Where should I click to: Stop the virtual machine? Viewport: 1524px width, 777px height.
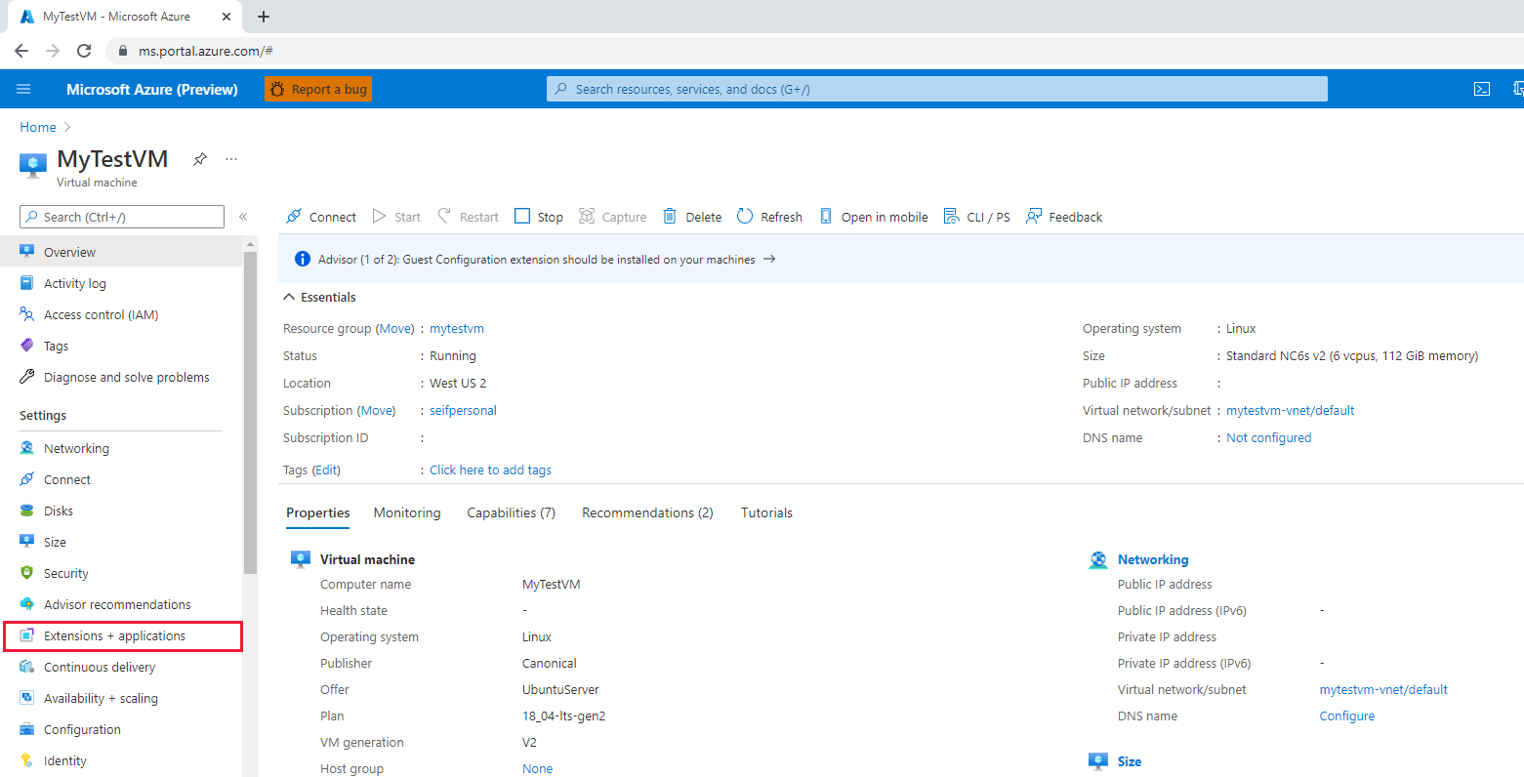point(538,216)
